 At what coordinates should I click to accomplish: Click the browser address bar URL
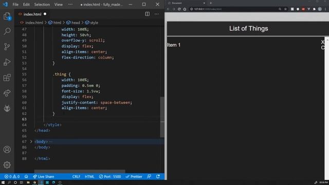(x=208, y=9)
